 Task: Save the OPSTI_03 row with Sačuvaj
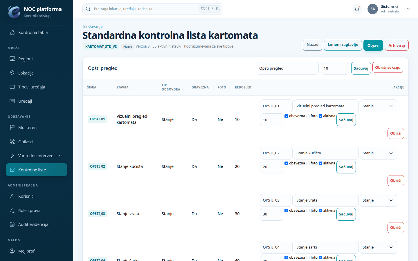click(x=346, y=214)
